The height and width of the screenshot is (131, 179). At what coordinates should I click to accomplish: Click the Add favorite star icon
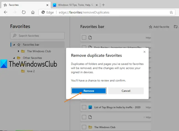click(x=151, y=27)
